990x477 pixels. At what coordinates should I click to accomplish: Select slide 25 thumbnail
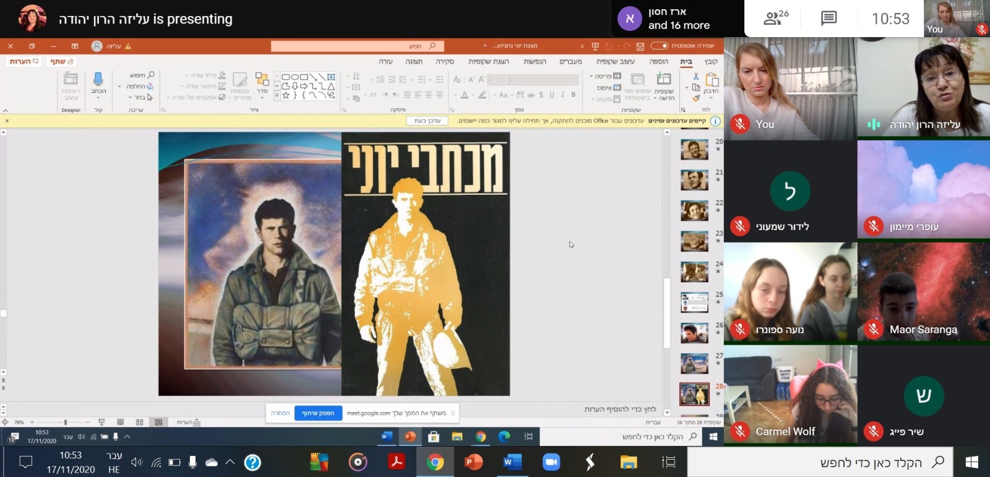(x=694, y=303)
